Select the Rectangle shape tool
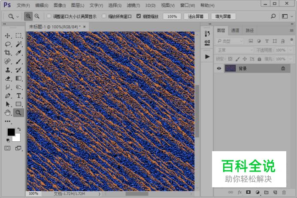The image size is (297, 198). click(18, 104)
